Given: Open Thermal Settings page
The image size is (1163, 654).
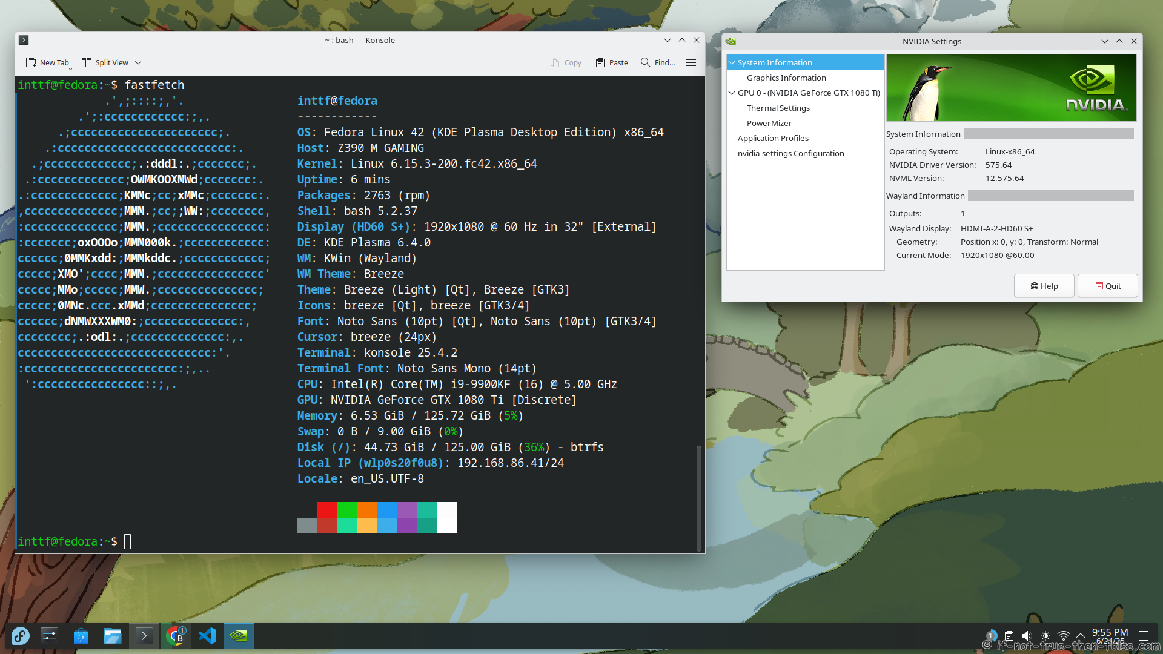Looking at the screenshot, I should pos(778,108).
